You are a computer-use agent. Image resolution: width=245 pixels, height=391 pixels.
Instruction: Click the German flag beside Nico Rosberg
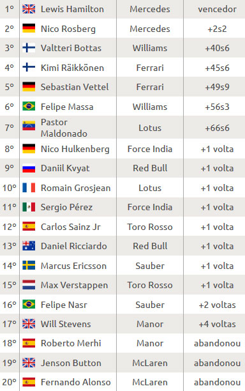pyautogui.click(x=29, y=28)
